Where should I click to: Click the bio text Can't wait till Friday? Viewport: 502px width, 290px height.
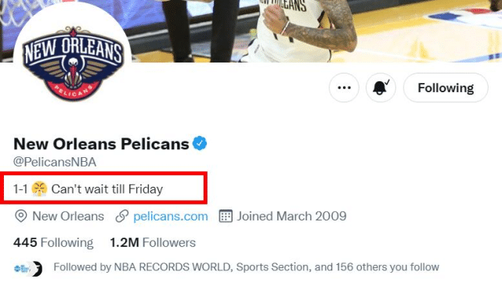(107, 189)
